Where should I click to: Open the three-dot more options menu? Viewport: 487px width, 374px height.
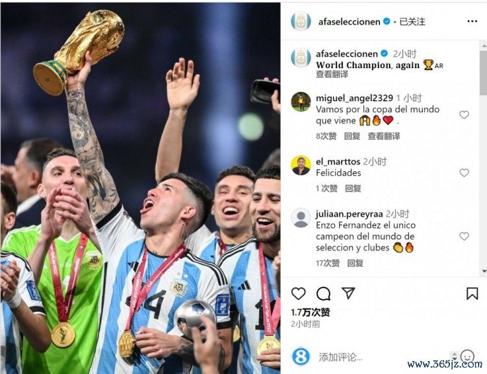click(x=472, y=21)
